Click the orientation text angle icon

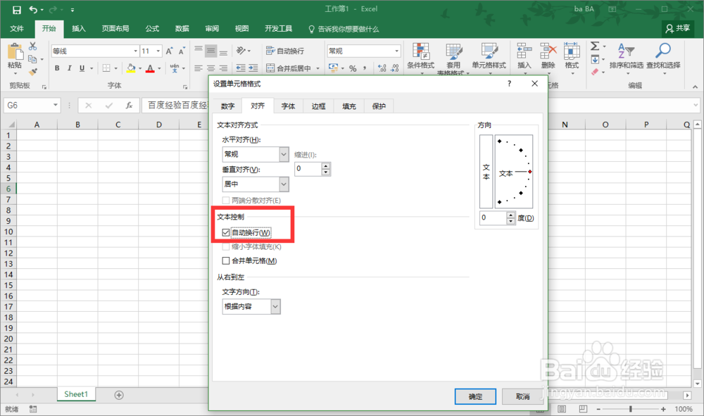coord(241,51)
